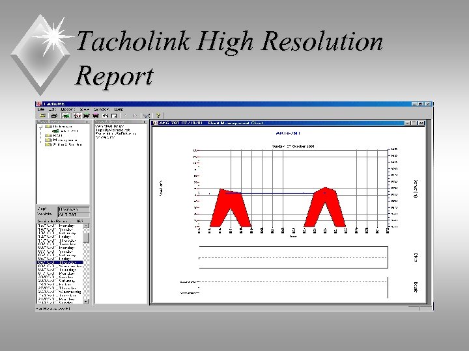Click the records list scroll down arrow

click(x=86, y=301)
